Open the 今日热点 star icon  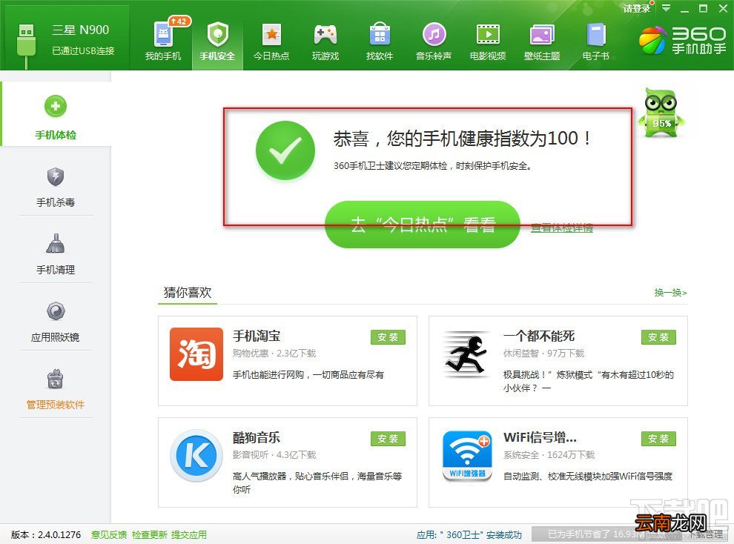[271, 35]
